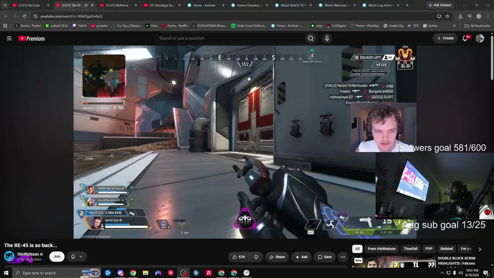494x278 pixels.
Task: Share this video
Action: (x=277, y=257)
